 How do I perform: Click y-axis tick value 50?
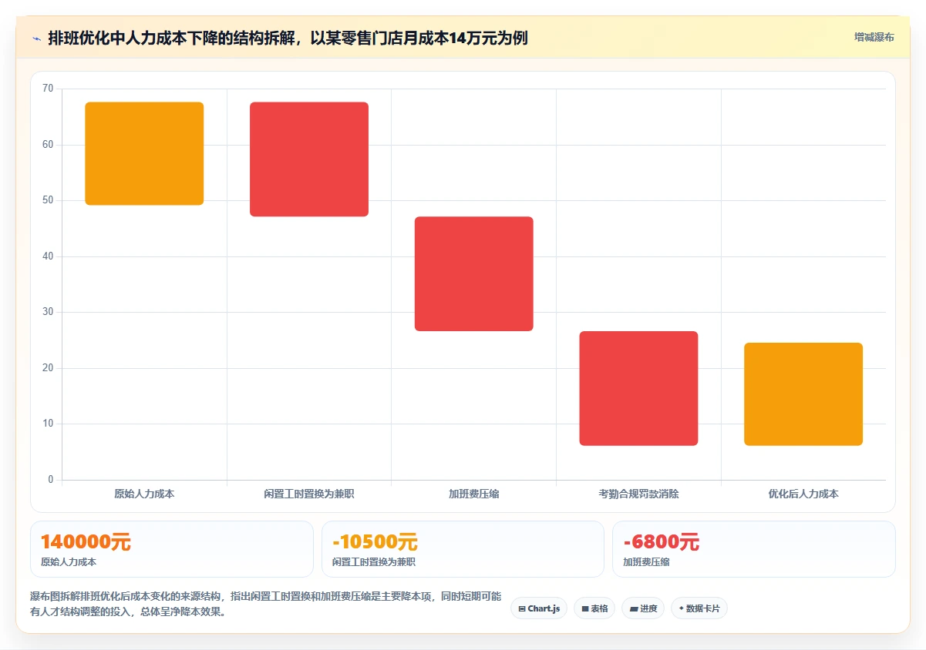pyautogui.click(x=48, y=200)
